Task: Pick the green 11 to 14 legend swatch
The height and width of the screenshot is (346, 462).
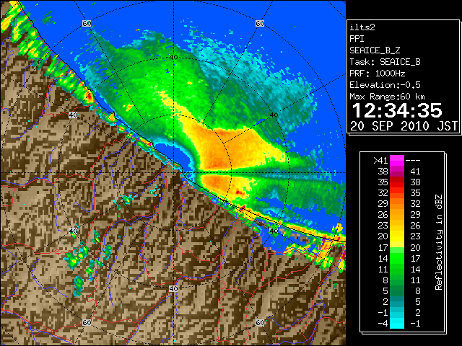Action: pyautogui.click(x=397, y=269)
